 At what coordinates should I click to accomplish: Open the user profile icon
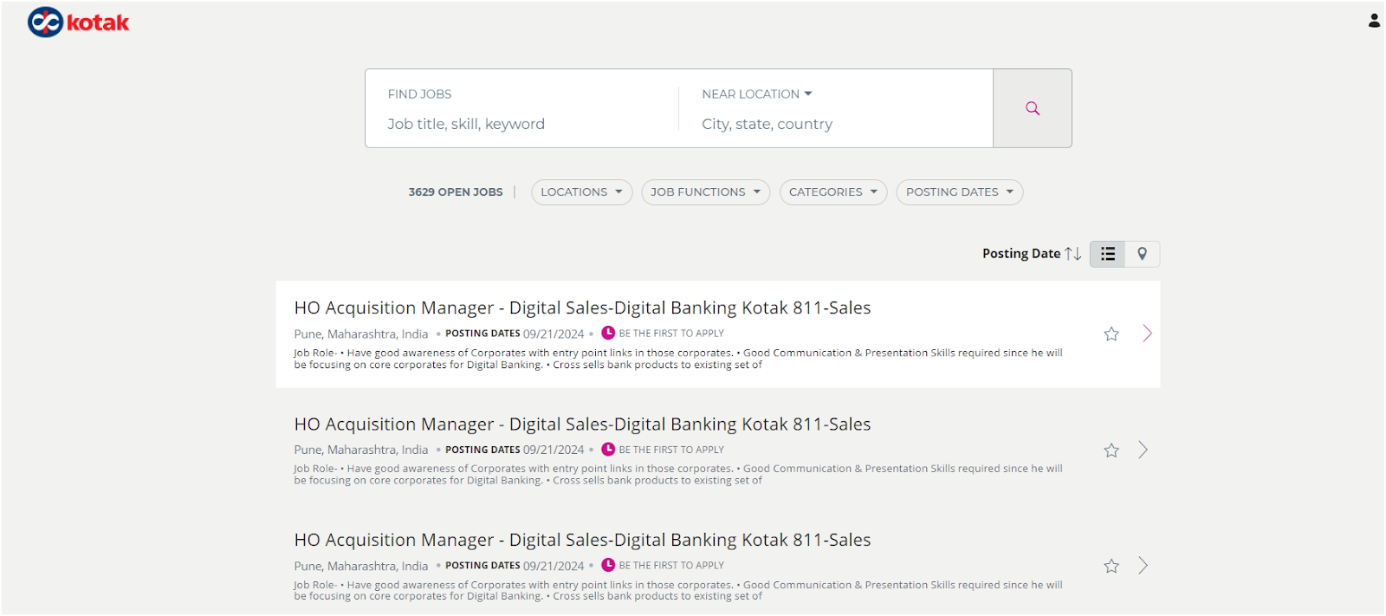1374,21
